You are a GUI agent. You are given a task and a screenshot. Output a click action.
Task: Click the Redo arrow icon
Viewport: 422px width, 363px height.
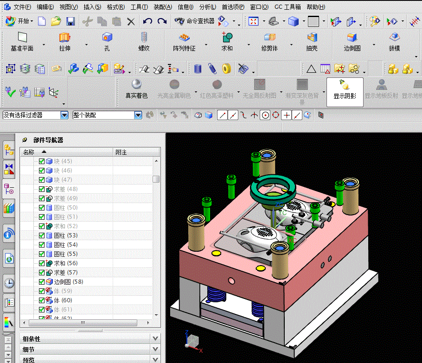click(x=162, y=21)
